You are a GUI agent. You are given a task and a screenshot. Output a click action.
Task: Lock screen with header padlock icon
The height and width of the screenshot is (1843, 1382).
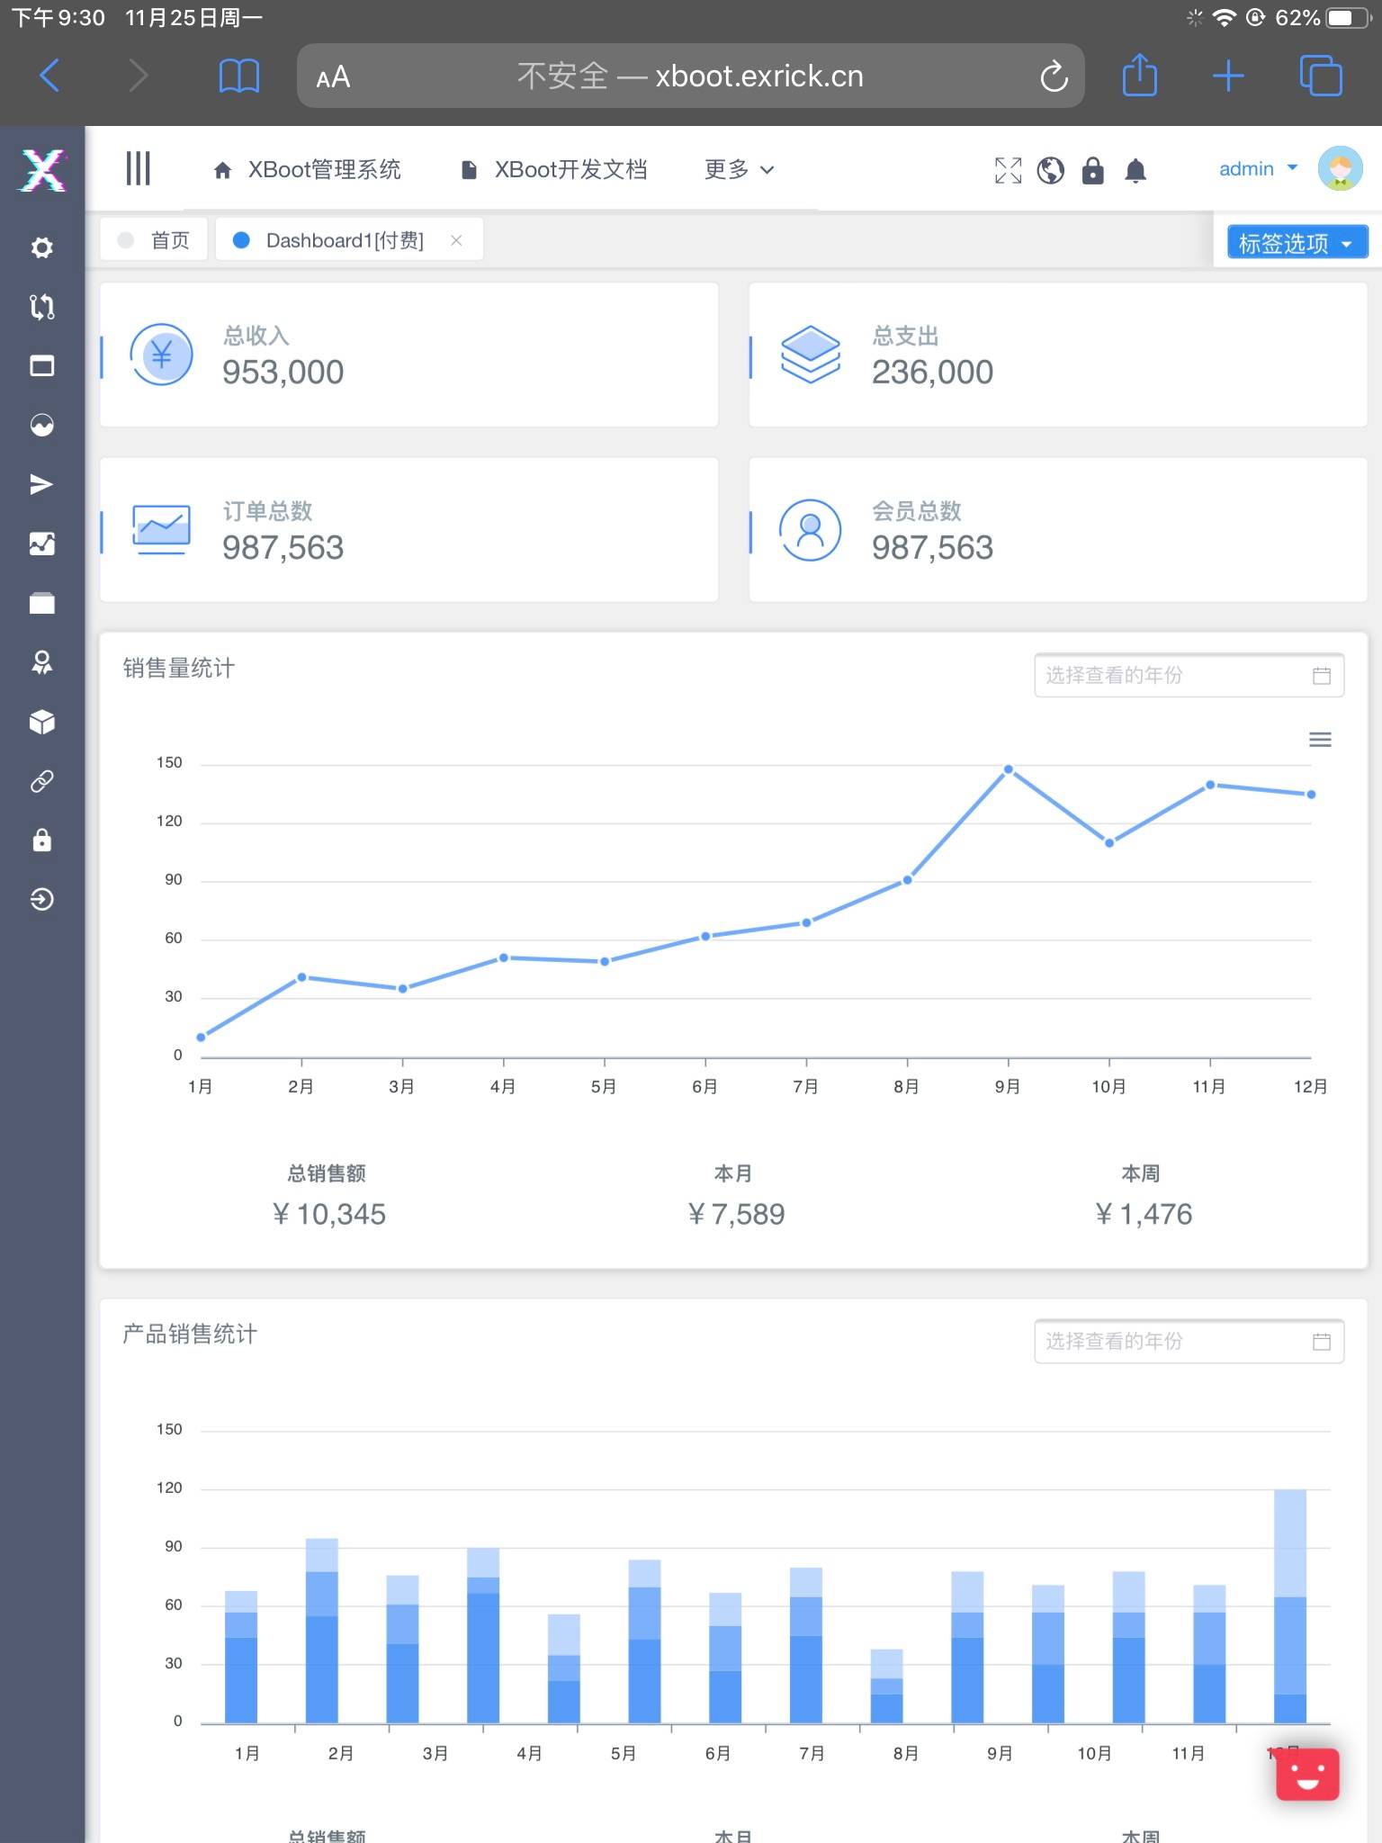point(1092,170)
